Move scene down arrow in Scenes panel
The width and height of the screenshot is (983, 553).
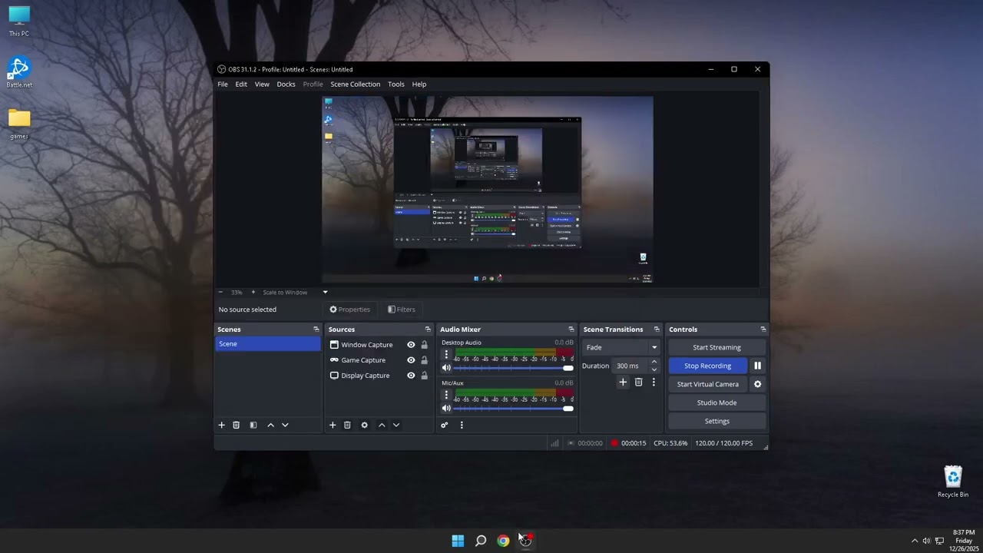coord(285,425)
